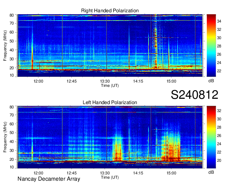This screenshot has width=225, height=183.
Task: Click the dB label under the upper colorbar
Action: click(x=211, y=81)
